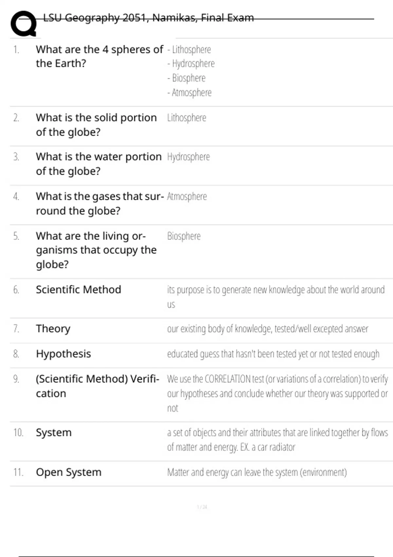Click the 'Lithosphere' answer for question 2
393x557 pixels.
(187, 118)
